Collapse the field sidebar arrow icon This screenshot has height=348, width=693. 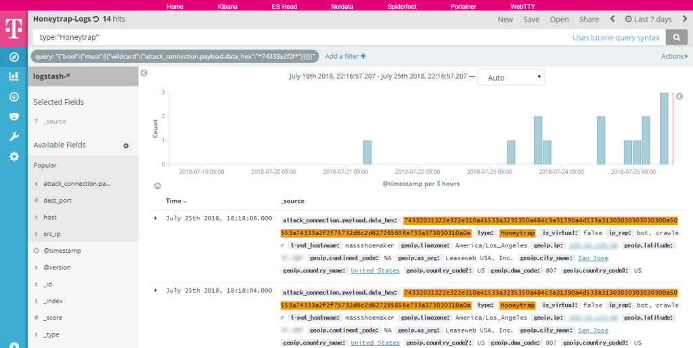coord(143,73)
